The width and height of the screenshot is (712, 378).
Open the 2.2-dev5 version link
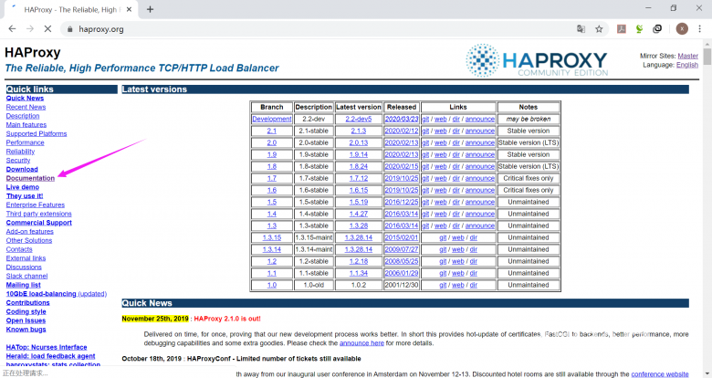click(358, 119)
